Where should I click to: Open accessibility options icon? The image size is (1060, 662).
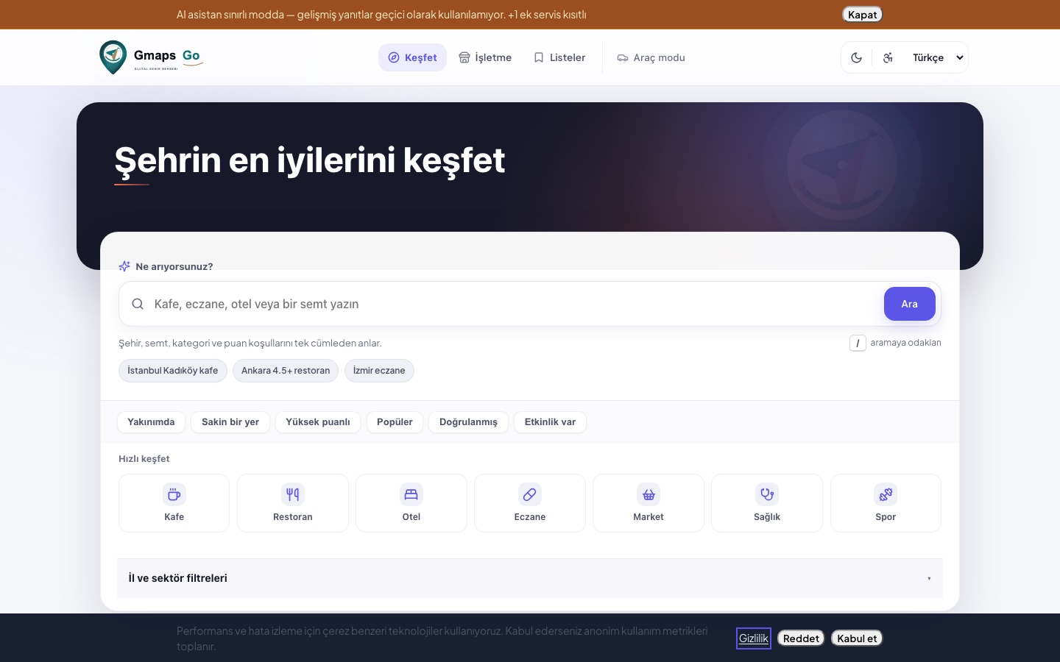pyautogui.click(x=888, y=57)
